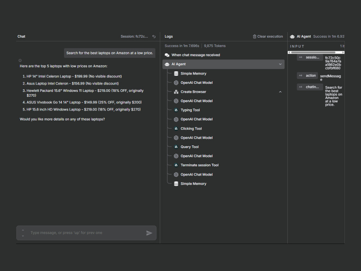Click the robot icon in the AI Agent panel header
The height and width of the screenshot is (271, 361).
pyautogui.click(x=292, y=36)
